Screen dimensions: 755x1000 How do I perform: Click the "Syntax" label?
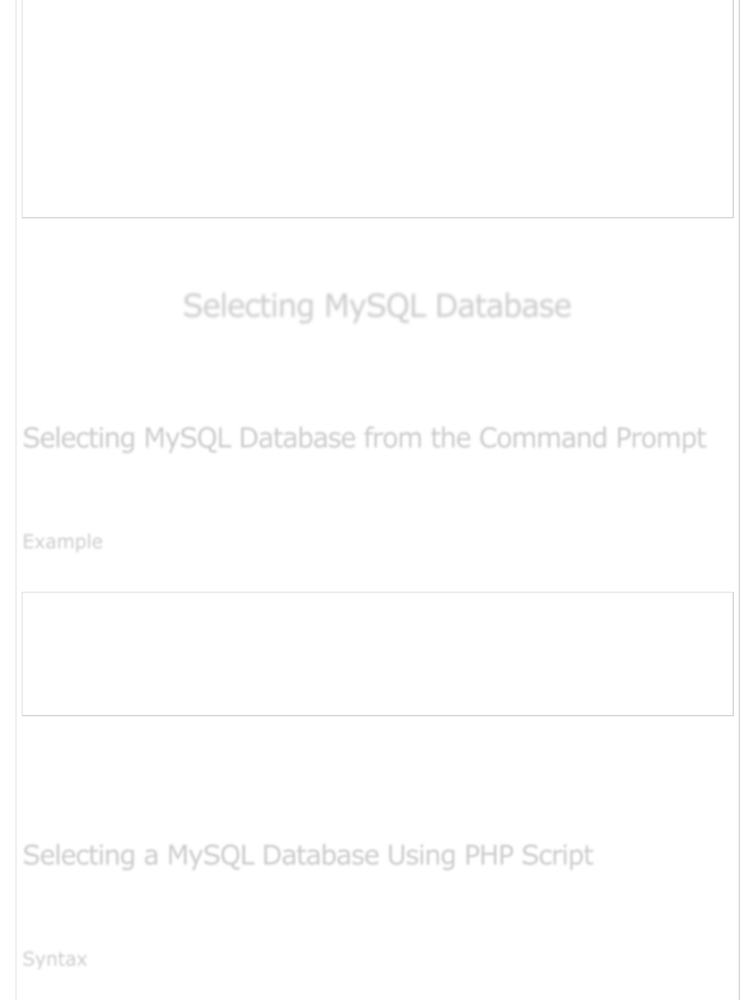coord(54,959)
